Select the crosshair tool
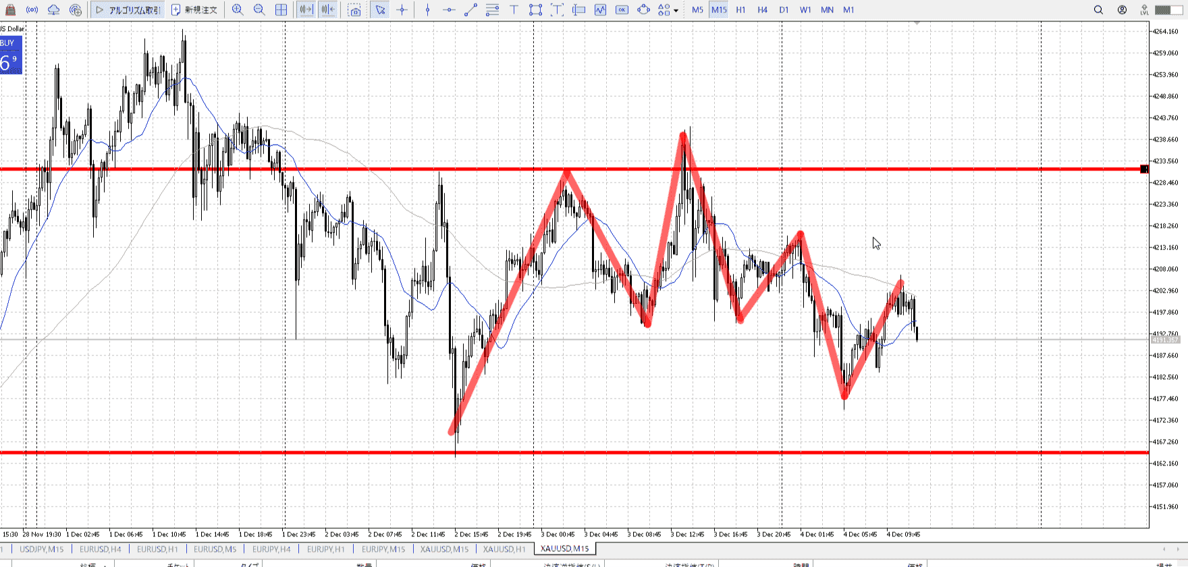The width and height of the screenshot is (1188, 567). [x=402, y=10]
